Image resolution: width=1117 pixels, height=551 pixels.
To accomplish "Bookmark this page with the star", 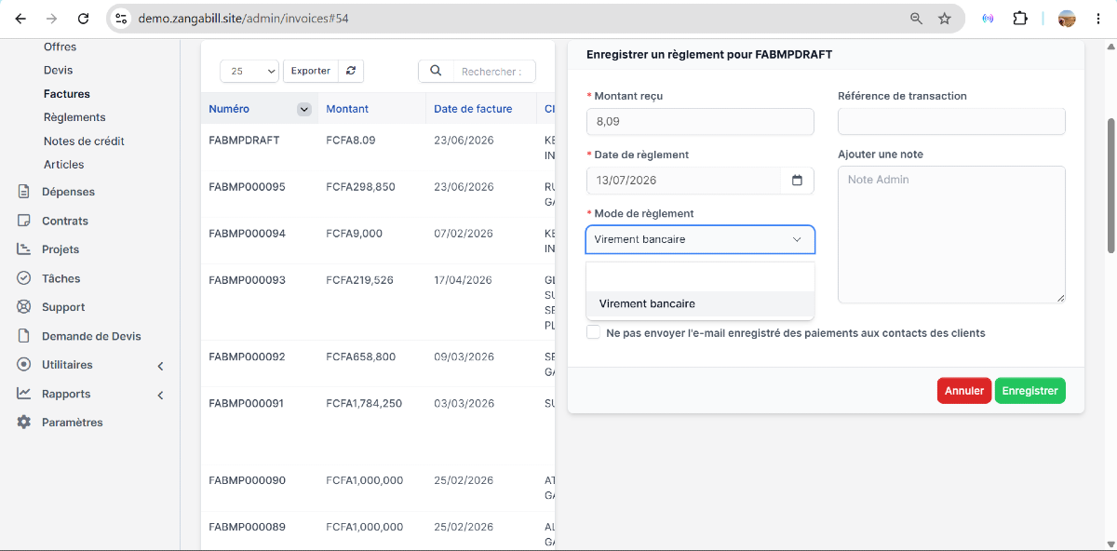I will coord(945,19).
